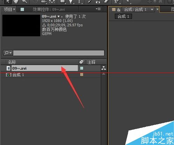Open the project flowchart view icon
The width and height of the screenshot is (174, 145).
[x=104, y=68]
